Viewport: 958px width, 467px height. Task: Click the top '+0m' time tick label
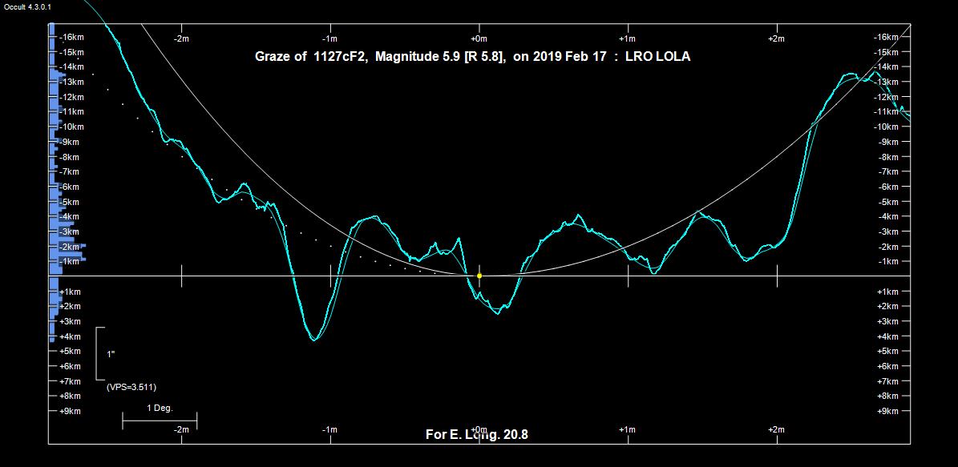[x=479, y=38]
